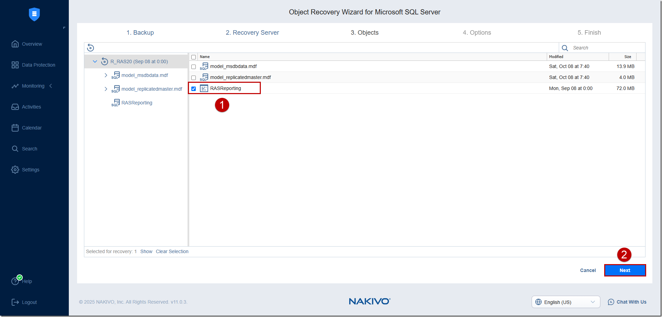Expand model_replicatedmaster.mdf tree node
The width and height of the screenshot is (662, 317).
[x=106, y=89]
